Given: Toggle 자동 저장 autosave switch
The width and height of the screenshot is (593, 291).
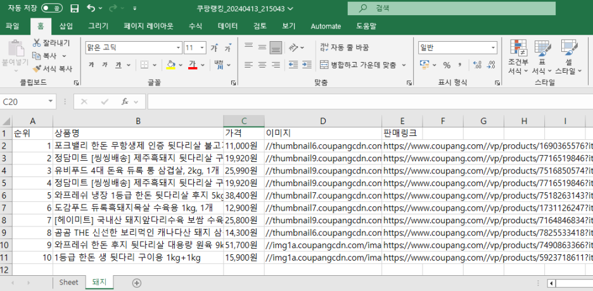Looking at the screenshot, I should (52, 8).
